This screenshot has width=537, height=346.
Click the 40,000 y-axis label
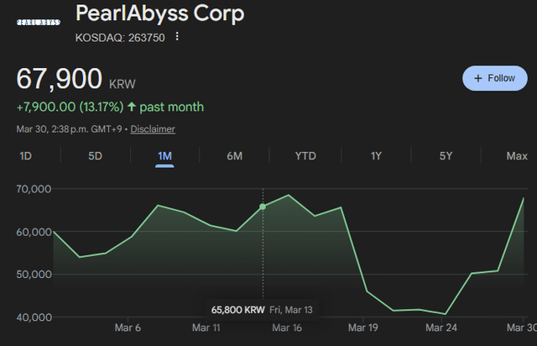34,317
